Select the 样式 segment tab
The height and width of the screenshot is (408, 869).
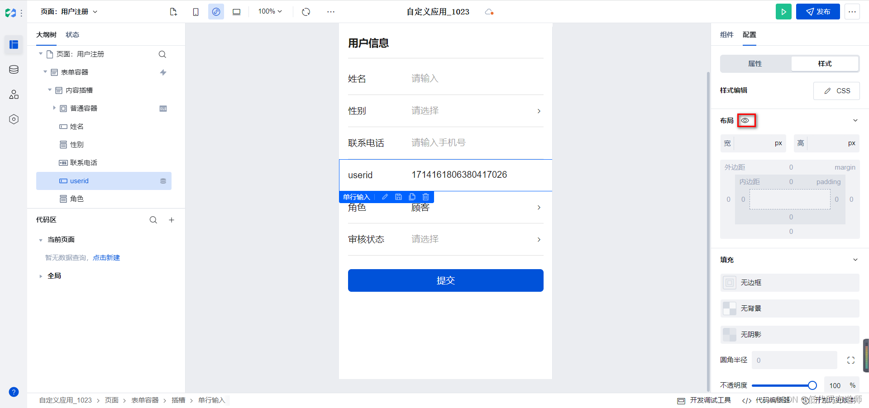825,64
